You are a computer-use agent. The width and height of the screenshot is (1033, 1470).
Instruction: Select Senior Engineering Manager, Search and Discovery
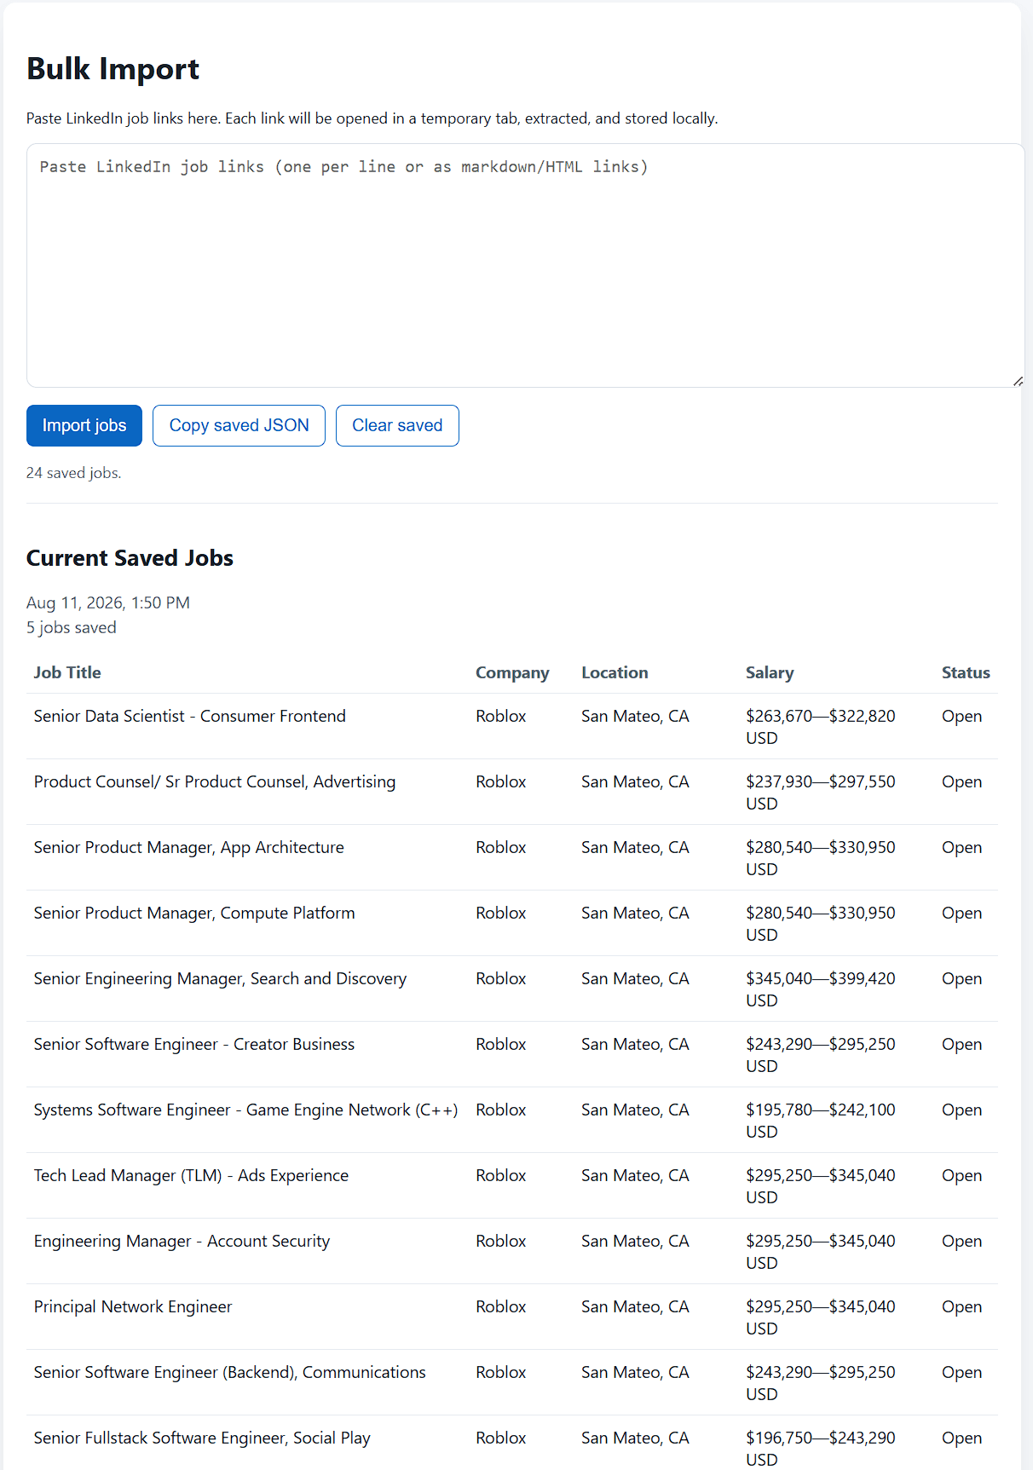click(220, 978)
